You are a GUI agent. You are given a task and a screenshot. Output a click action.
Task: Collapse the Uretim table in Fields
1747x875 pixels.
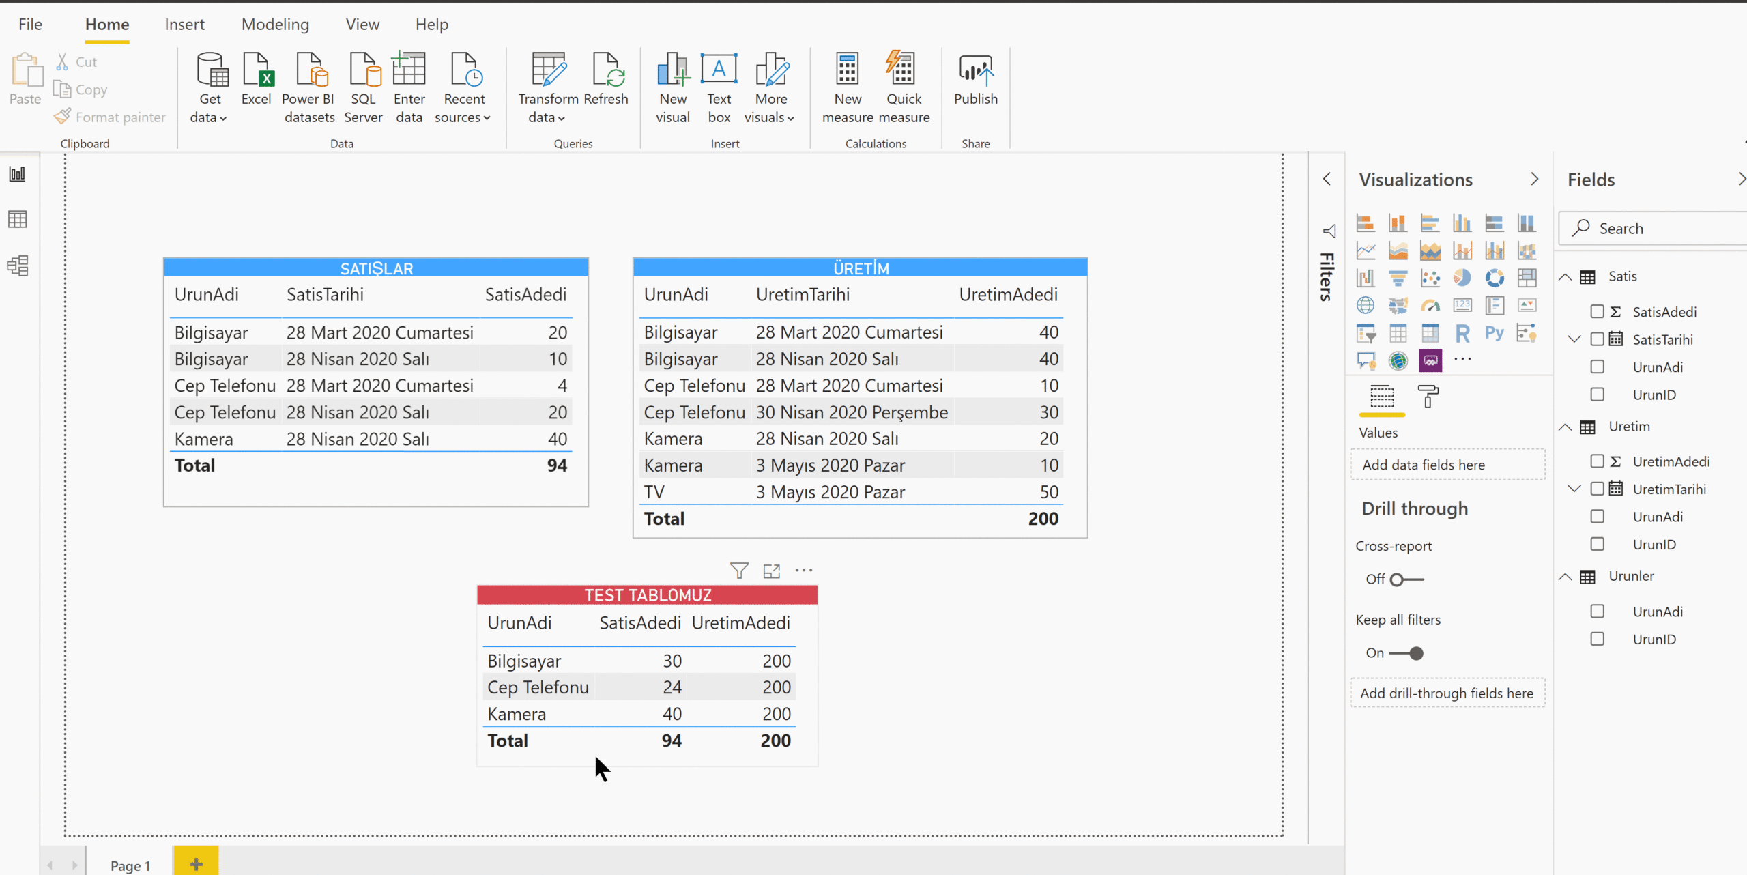1565,427
